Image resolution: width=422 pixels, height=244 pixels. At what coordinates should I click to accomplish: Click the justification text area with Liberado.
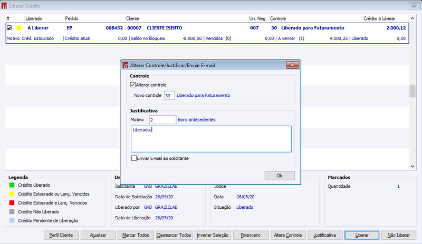click(x=211, y=139)
